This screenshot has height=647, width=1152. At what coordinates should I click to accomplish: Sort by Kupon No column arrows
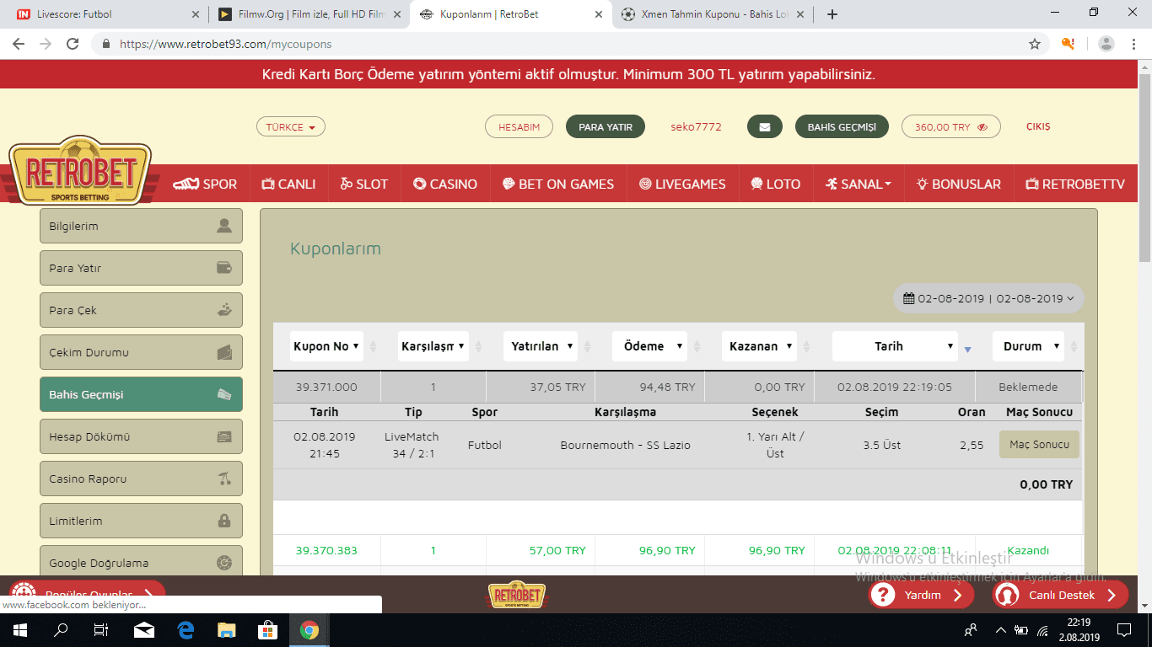[x=372, y=346]
